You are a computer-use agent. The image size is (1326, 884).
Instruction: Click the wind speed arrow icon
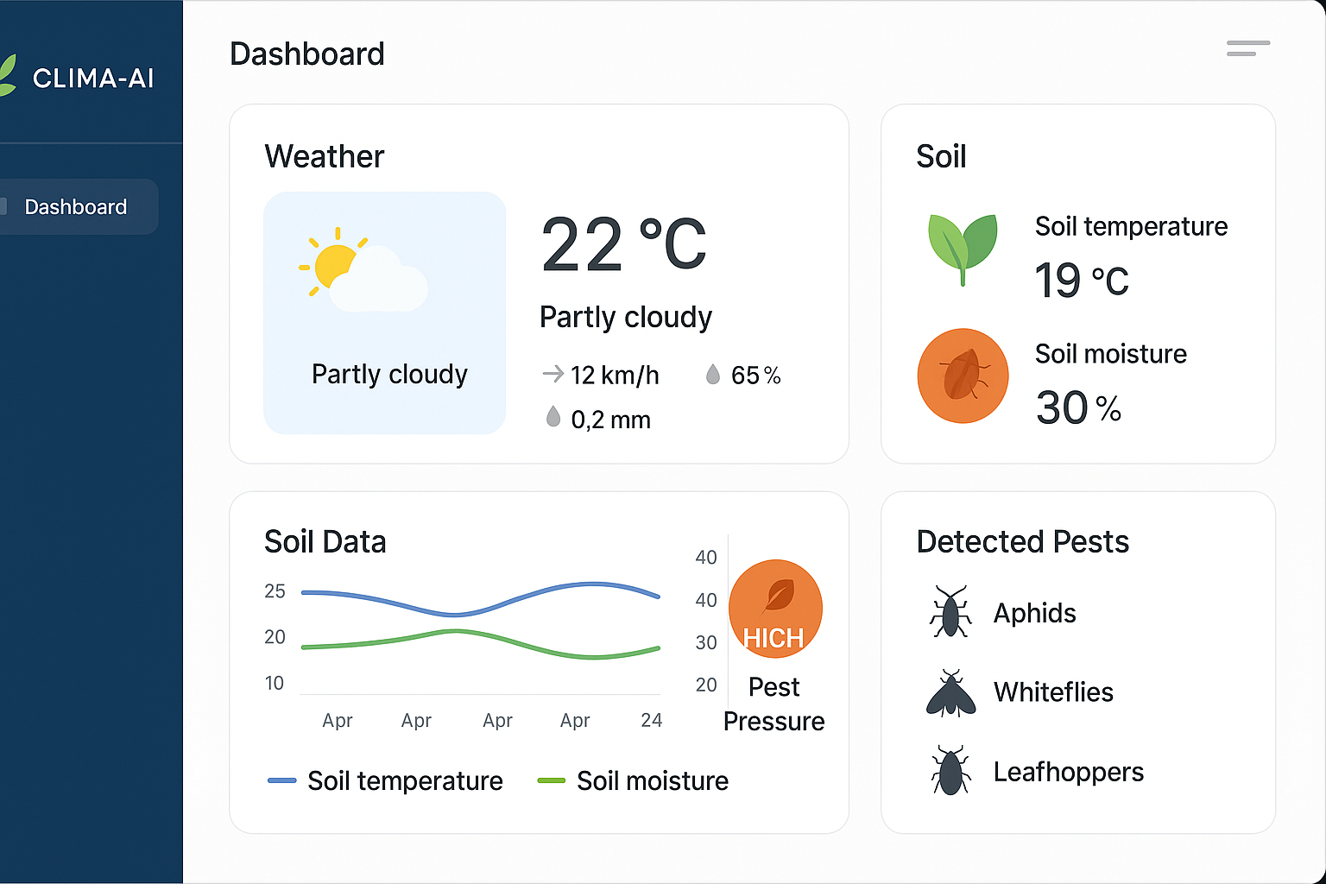[x=551, y=374]
